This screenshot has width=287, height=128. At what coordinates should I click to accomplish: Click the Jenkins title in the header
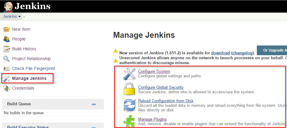(32, 6)
